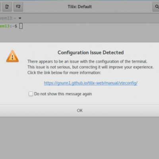The height and width of the screenshot is (159, 159).
Task: Click the 'Do not show this message again' label
Action: point(63,94)
